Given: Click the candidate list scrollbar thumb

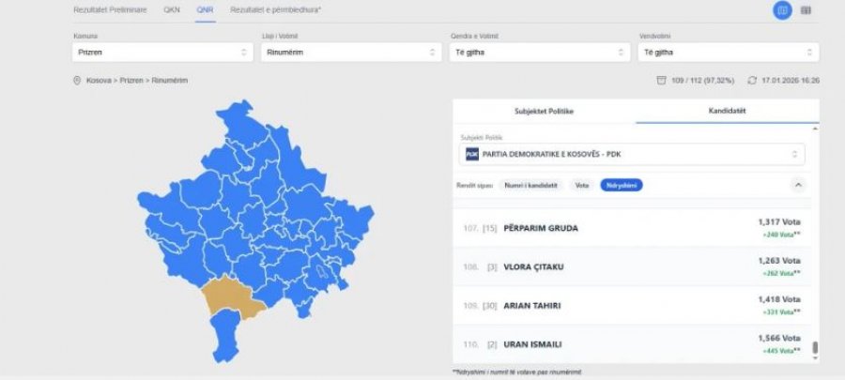Looking at the screenshot, I should [815, 348].
